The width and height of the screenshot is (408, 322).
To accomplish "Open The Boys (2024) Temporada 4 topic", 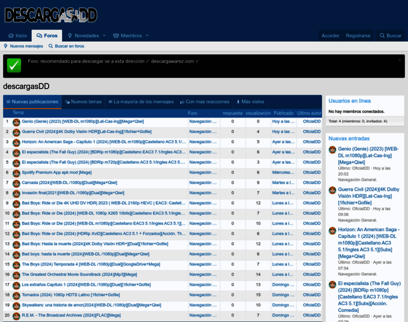I will click(91, 264).
